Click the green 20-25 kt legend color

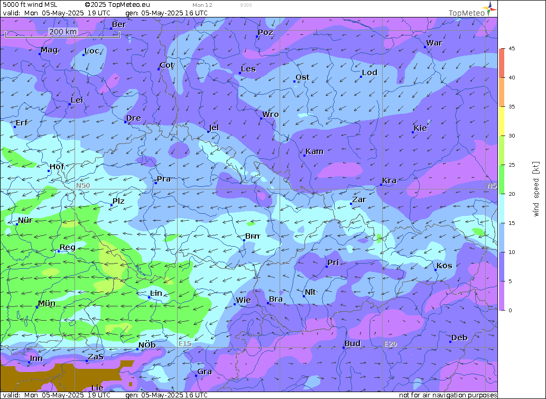click(x=502, y=179)
